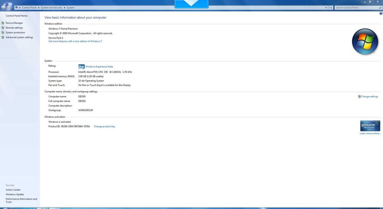Click the No Pen or Touch Input text
383x209 pixels.
[104, 85]
